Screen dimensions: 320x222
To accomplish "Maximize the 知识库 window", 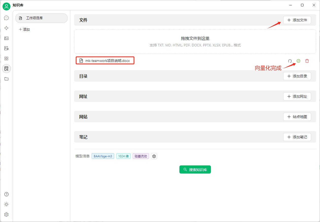I will tap(302, 5).
